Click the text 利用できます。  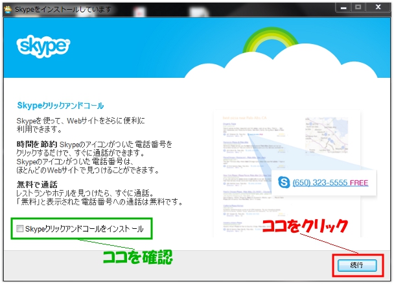click(x=40, y=129)
